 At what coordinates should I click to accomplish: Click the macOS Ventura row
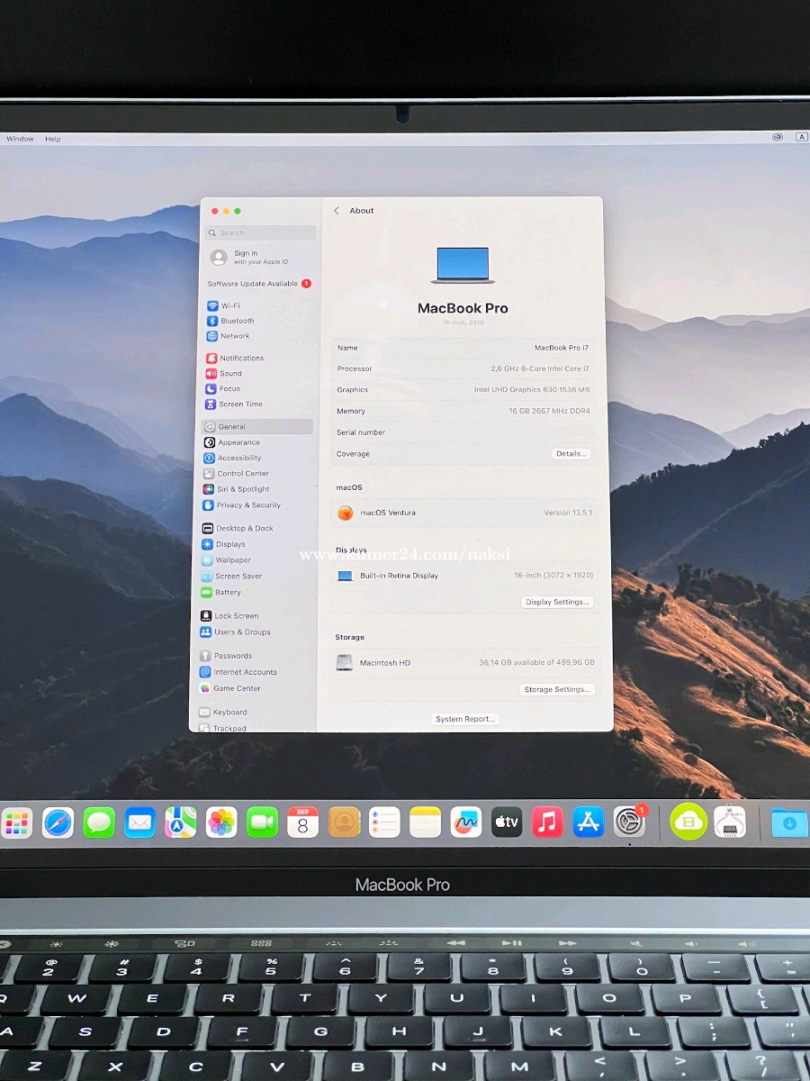(x=463, y=513)
